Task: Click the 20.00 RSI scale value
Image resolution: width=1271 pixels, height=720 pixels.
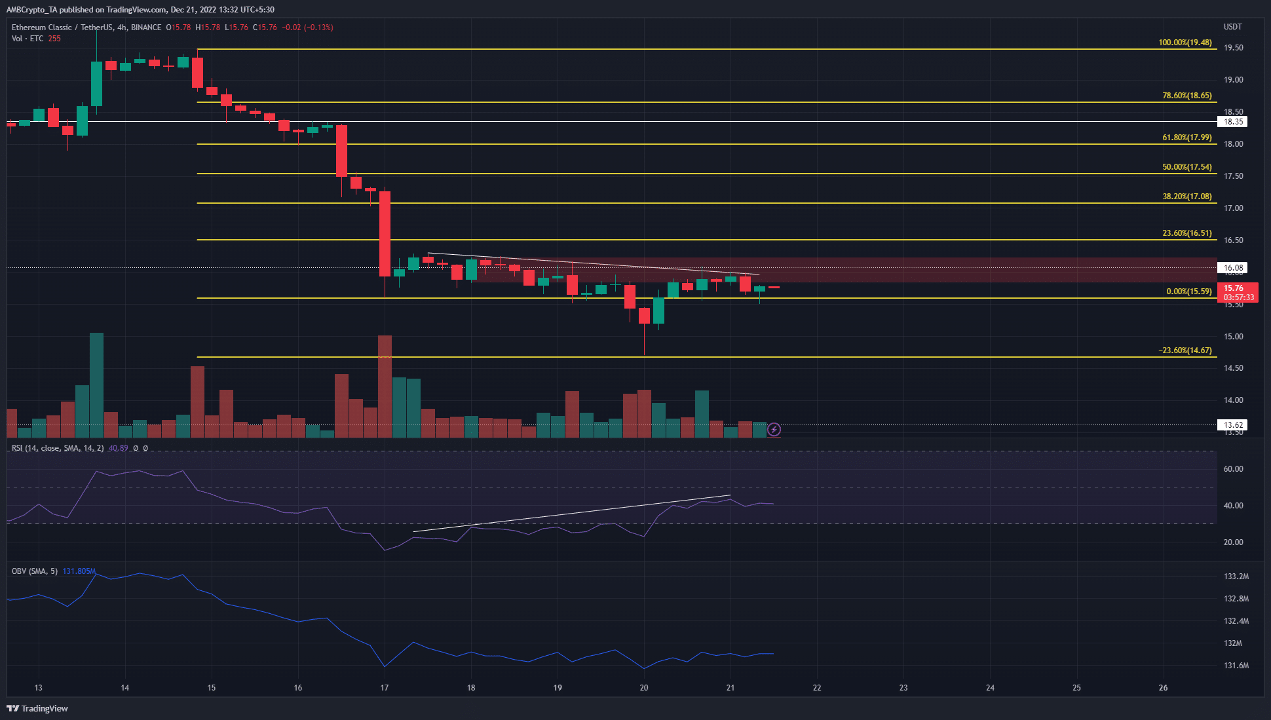Action: click(x=1233, y=542)
